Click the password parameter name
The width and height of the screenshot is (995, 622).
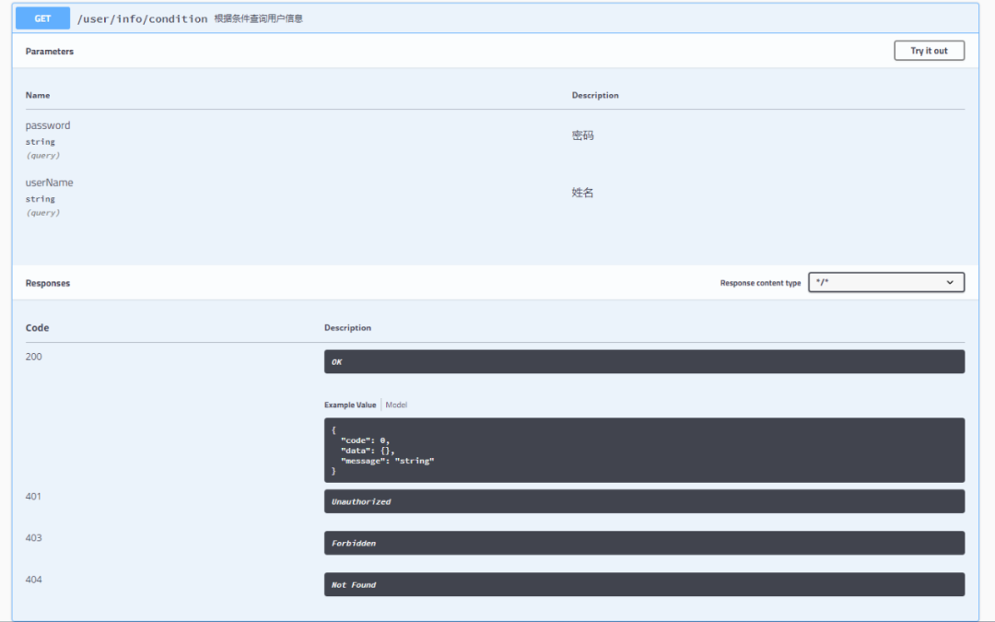point(48,125)
